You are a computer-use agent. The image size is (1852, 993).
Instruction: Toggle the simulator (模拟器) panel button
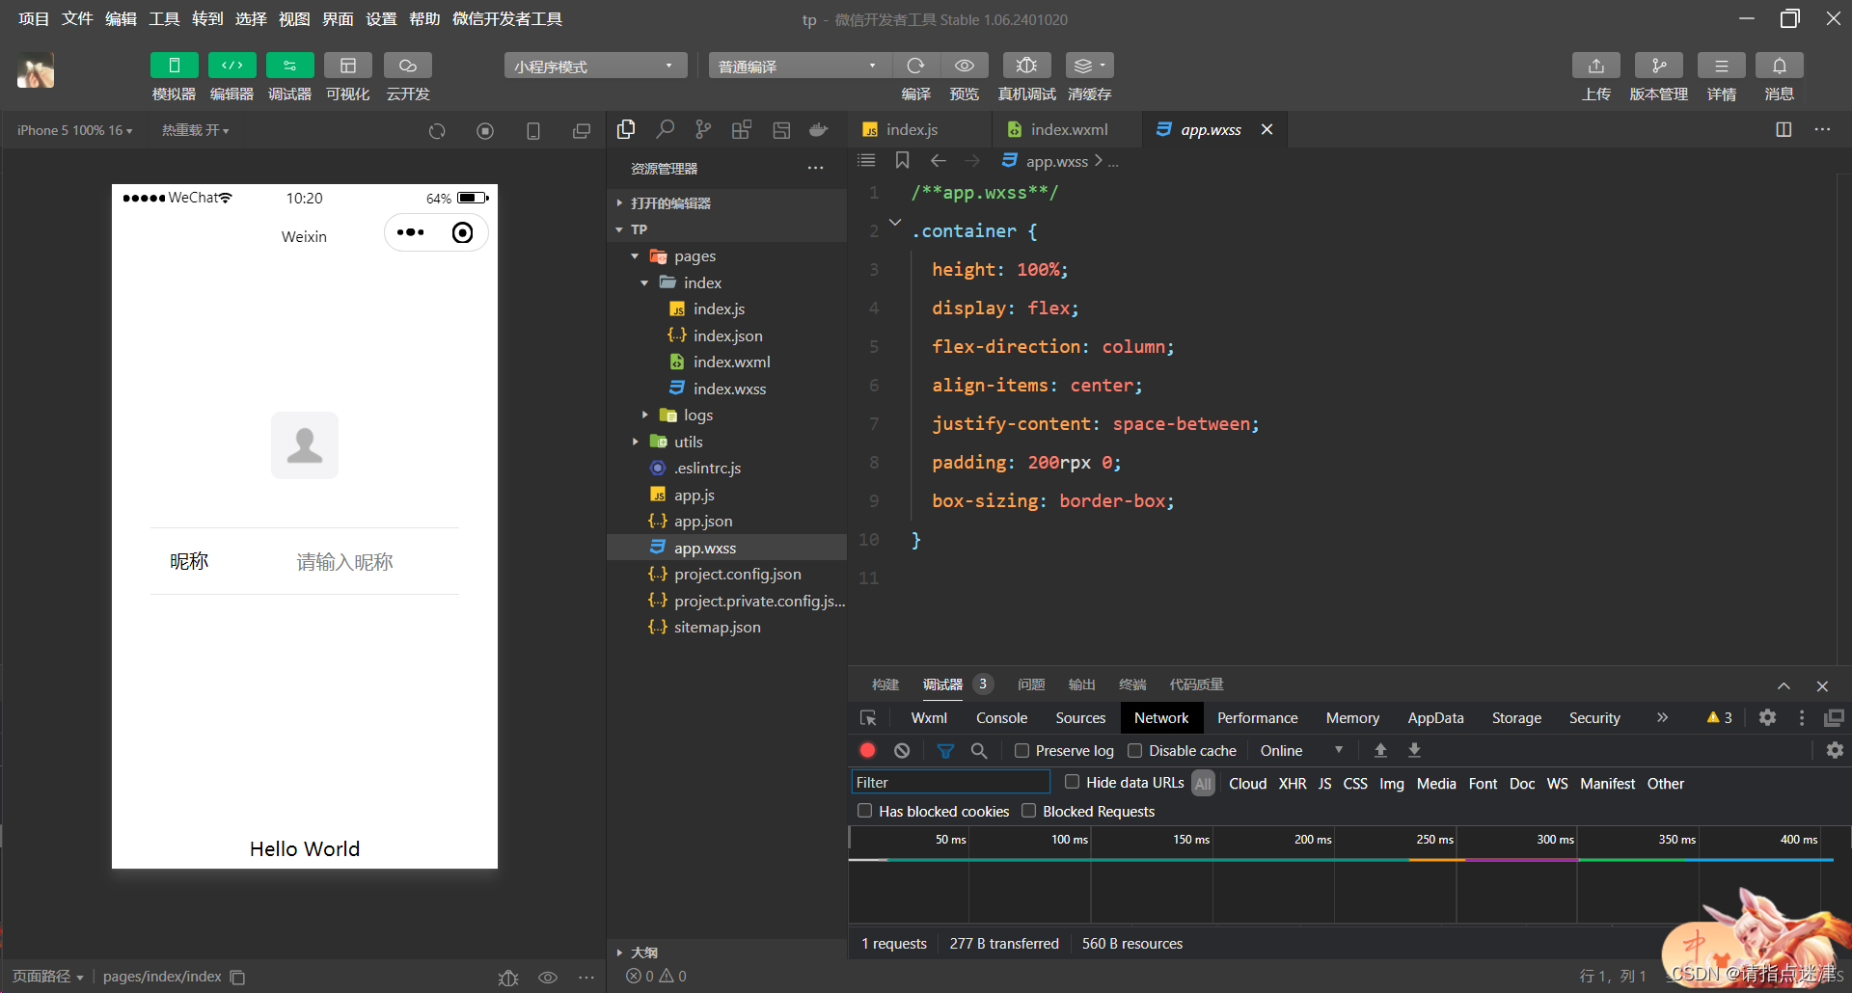175,66
